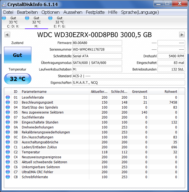Click status orb of Ein-/Ausschaltungen row
The width and height of the screenshot is (189, 192).
tap(8, 137)
